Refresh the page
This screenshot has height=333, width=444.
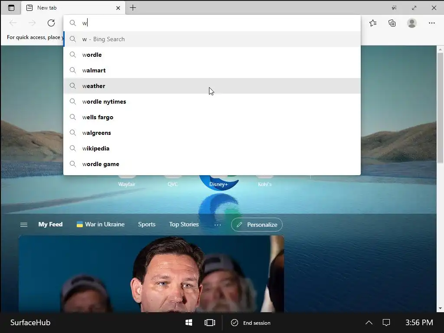(x=51, y=23)
